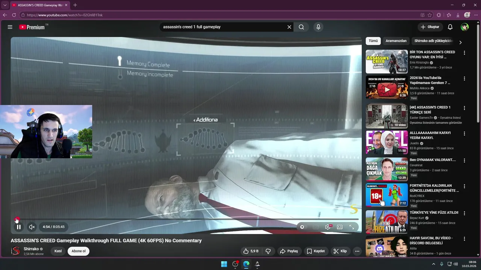Open options for FORTNITE'DA KALDIRILAN video
The image size is (481, 270).
coord(464,186)
